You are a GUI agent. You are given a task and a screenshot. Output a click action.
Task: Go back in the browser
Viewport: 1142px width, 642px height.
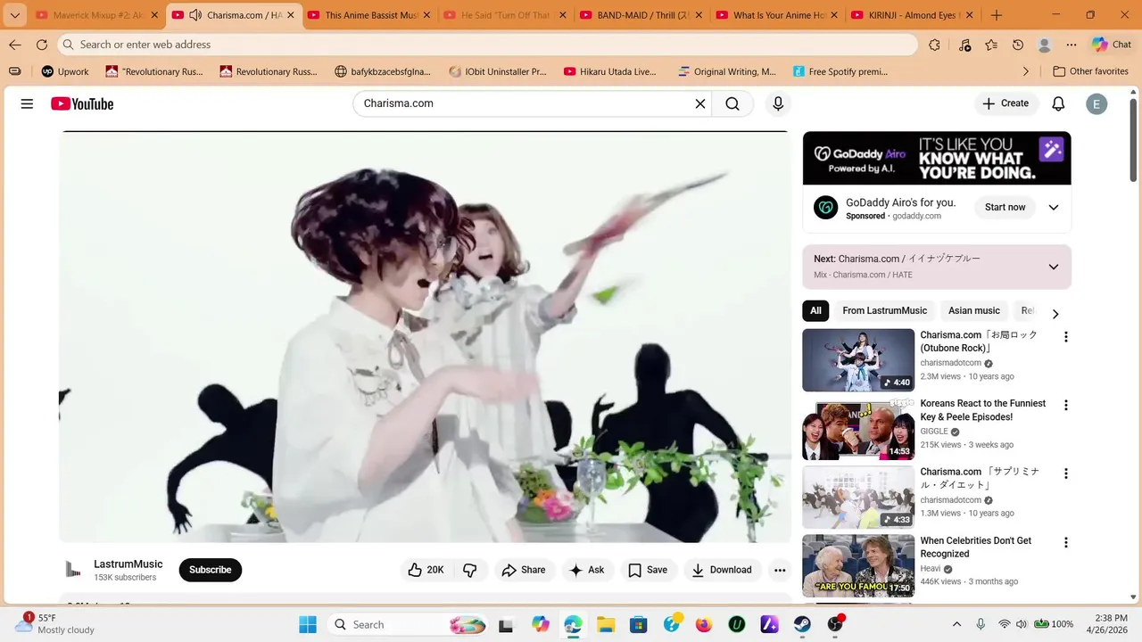[15, 45]
